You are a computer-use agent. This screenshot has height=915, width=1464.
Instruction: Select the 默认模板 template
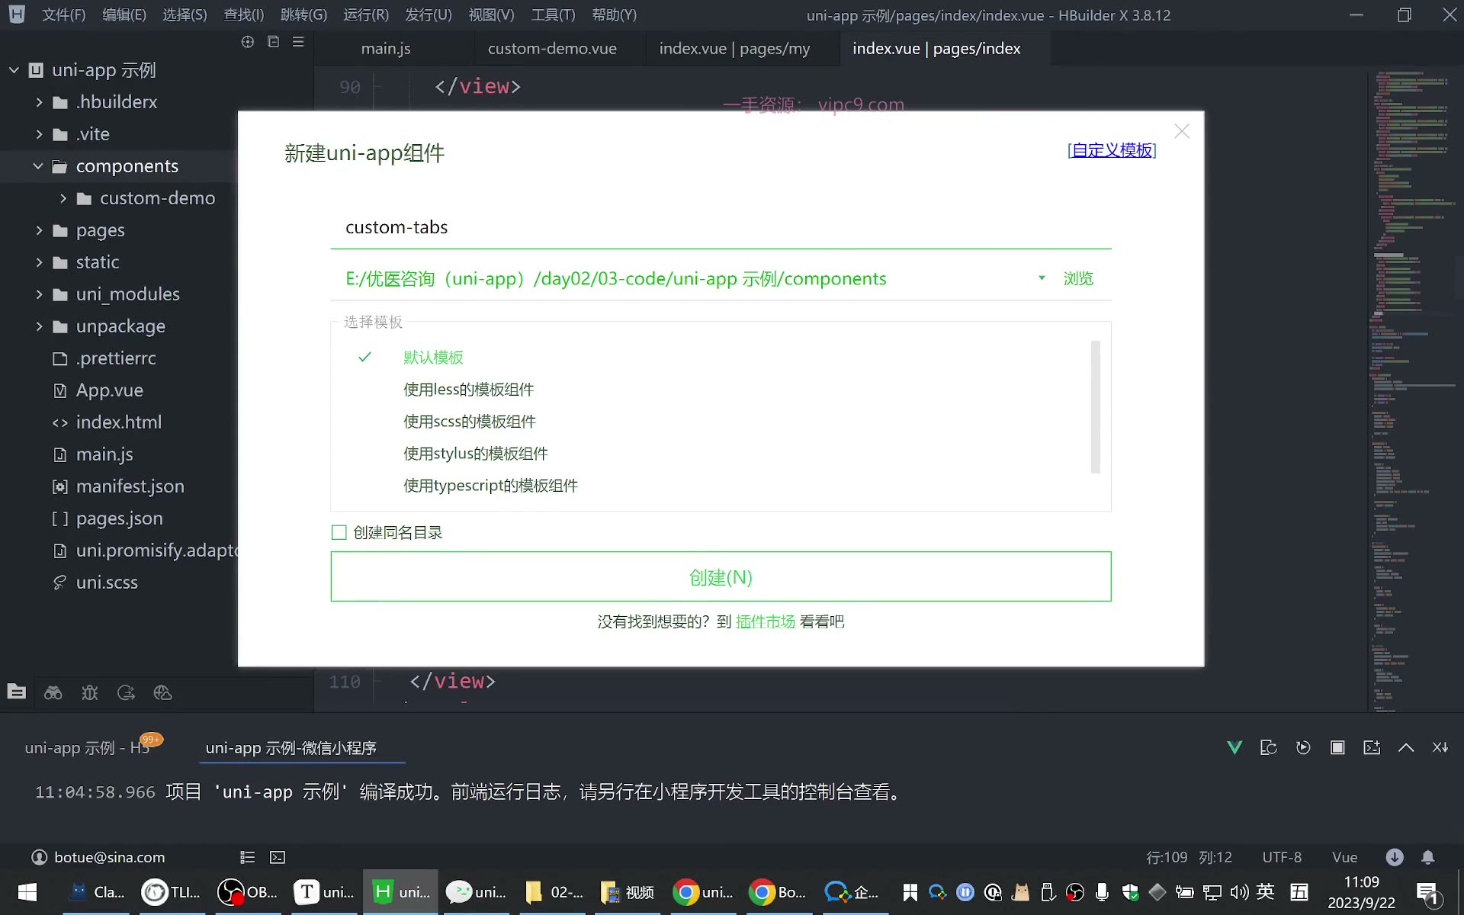[433, 357]
